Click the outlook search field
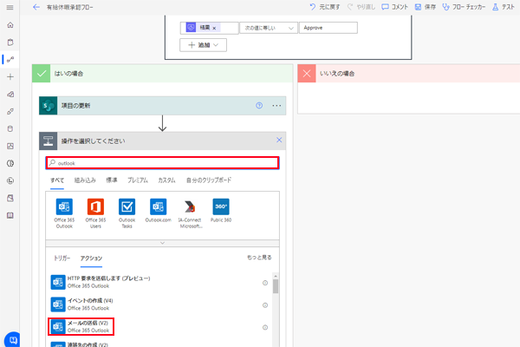Screen dimensions: 520x347 (163, 163)
